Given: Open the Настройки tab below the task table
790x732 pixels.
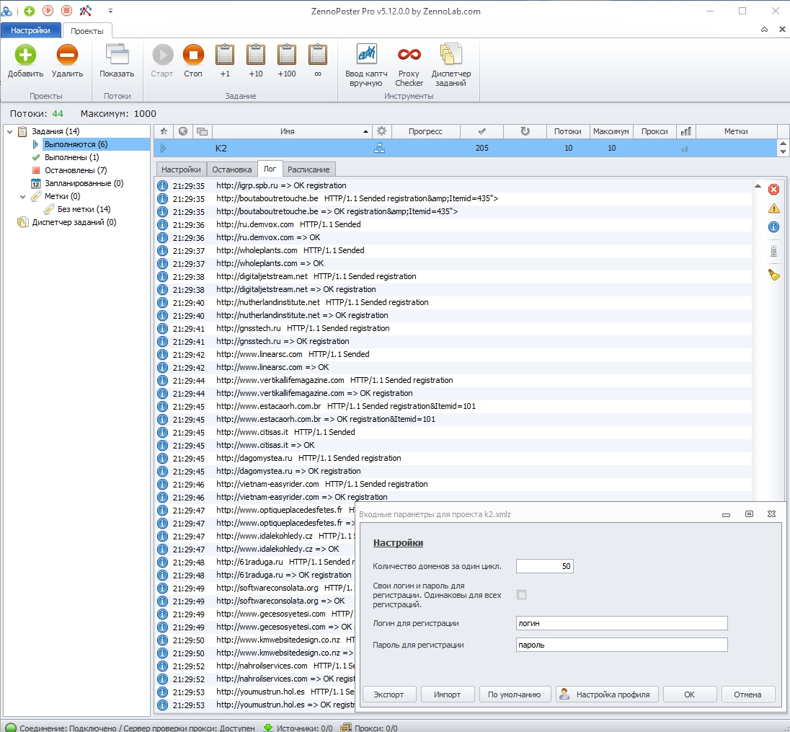Looking at the screenshot, I should (181, 170).
